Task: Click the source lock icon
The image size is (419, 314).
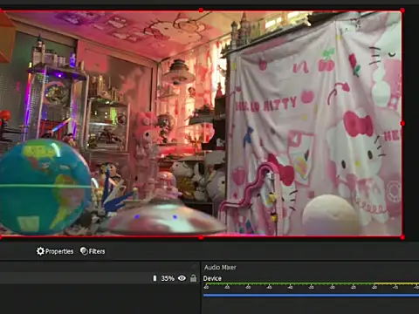Action: tap(193, 278)
